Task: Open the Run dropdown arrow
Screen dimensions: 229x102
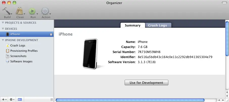Action: click(x=37, y=14)
